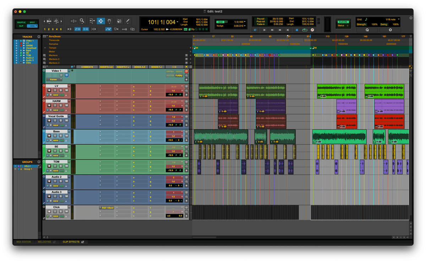
Task: Open the 1/16 note quantize dropdown
Action: tap(399, 19)
